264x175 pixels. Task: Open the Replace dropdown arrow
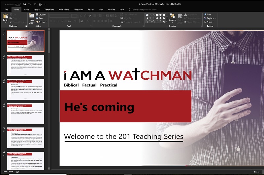click(216, 18)
